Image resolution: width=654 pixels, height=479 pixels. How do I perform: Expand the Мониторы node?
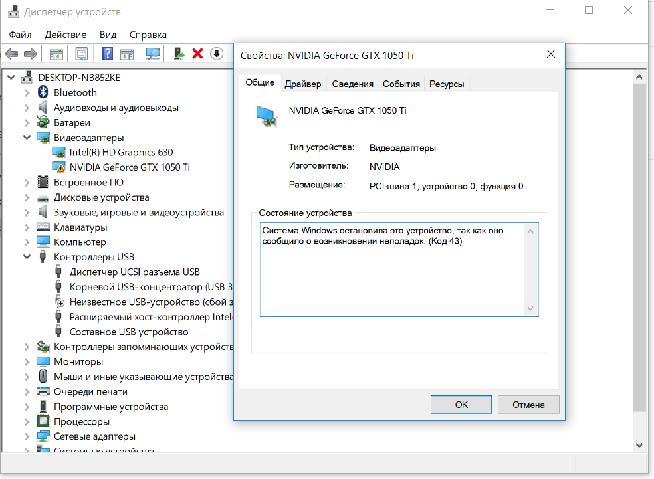pos(27,362)
